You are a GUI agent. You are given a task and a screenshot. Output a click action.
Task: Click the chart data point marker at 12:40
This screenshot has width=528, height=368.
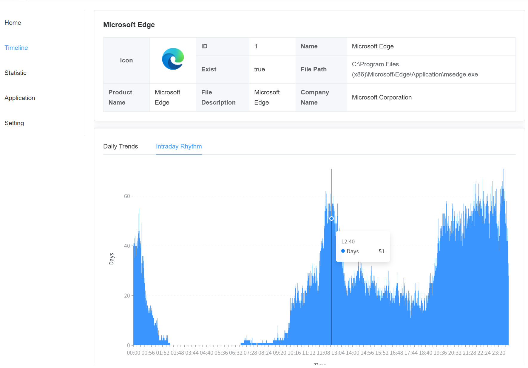tap(331, 219)
